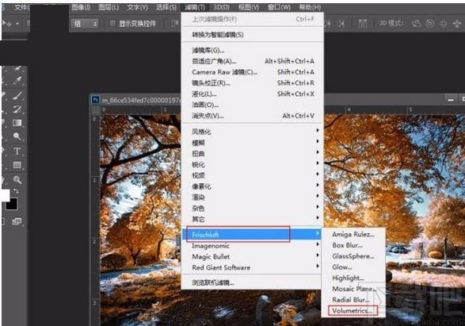Choose Glow... in Frischluft submenu
Screen dimensions: 465x326
point(353,267)
